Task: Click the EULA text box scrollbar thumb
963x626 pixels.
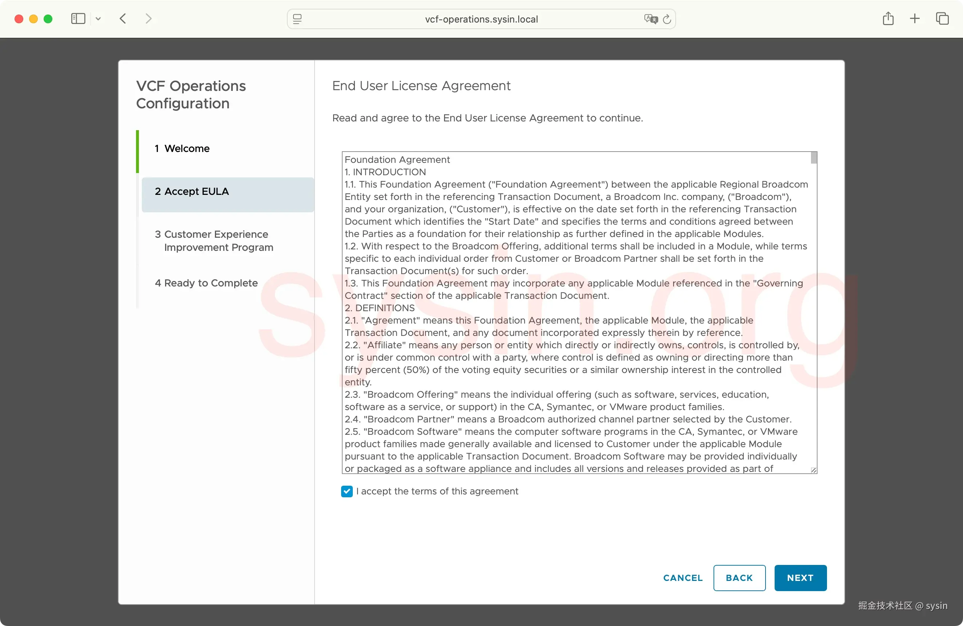Action: click(814, 157)
